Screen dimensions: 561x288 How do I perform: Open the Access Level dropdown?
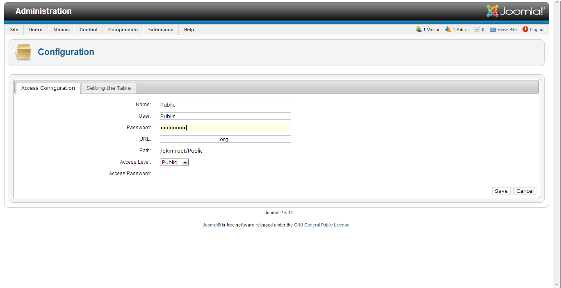pyautogui.click(x=185, y=162)
